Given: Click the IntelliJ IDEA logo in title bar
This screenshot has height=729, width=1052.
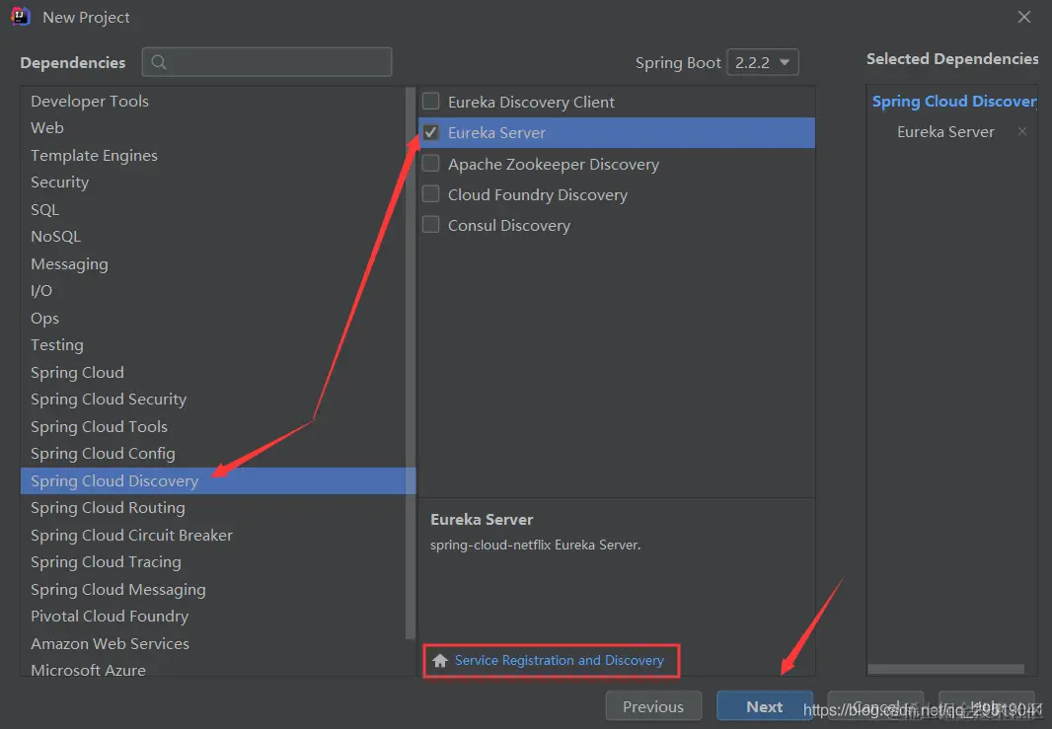Looking at the screenshot, I should point(21,17).
